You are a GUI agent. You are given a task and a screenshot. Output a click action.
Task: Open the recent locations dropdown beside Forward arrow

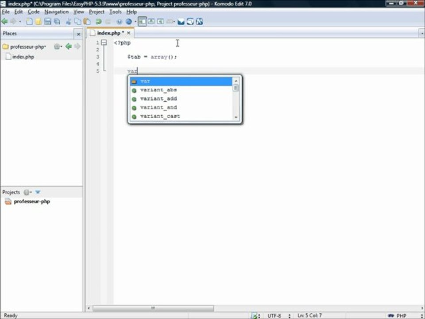coord(20,22)
